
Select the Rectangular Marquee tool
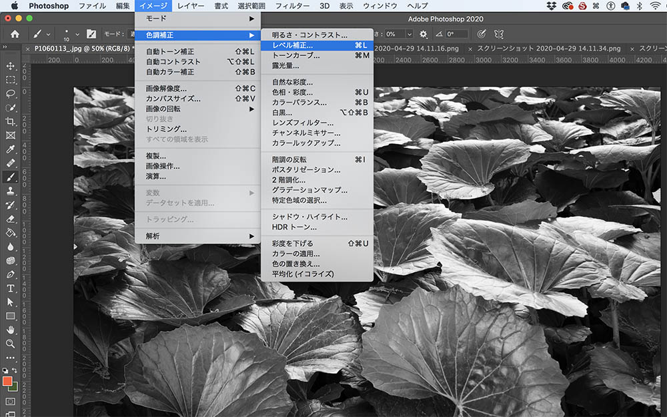(x=11, y=80)
